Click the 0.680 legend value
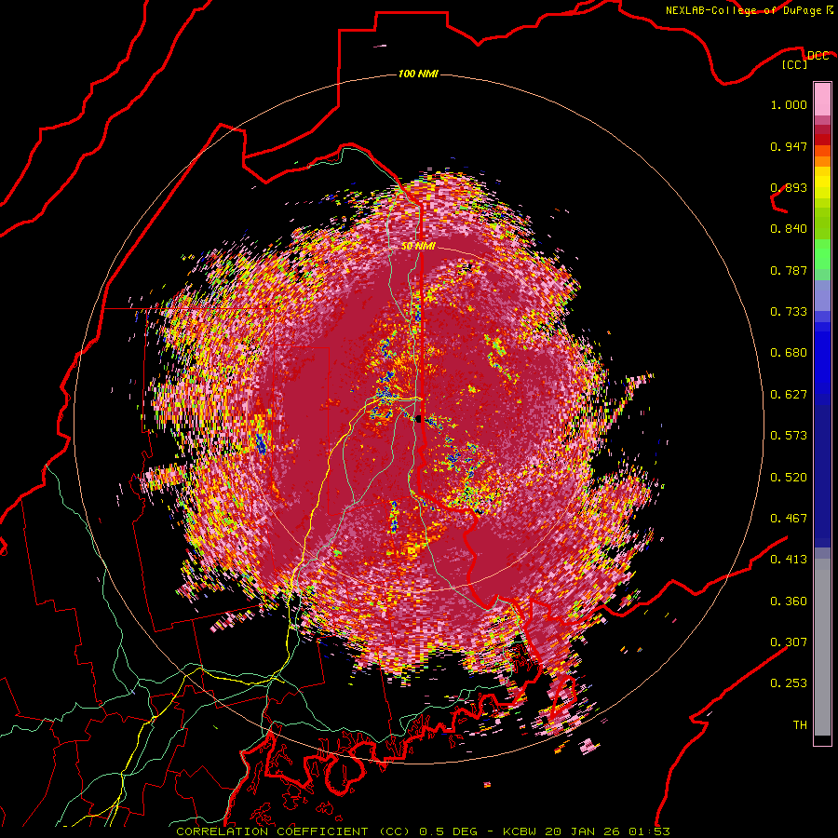Screen dimensions: 838x838 click(789, 353)
